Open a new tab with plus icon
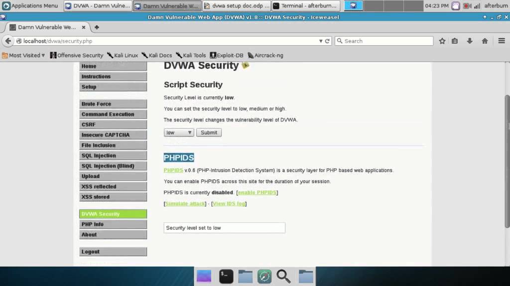Image resolution: width=510 pixels, height=286 pixels. (x=97, y=27)
